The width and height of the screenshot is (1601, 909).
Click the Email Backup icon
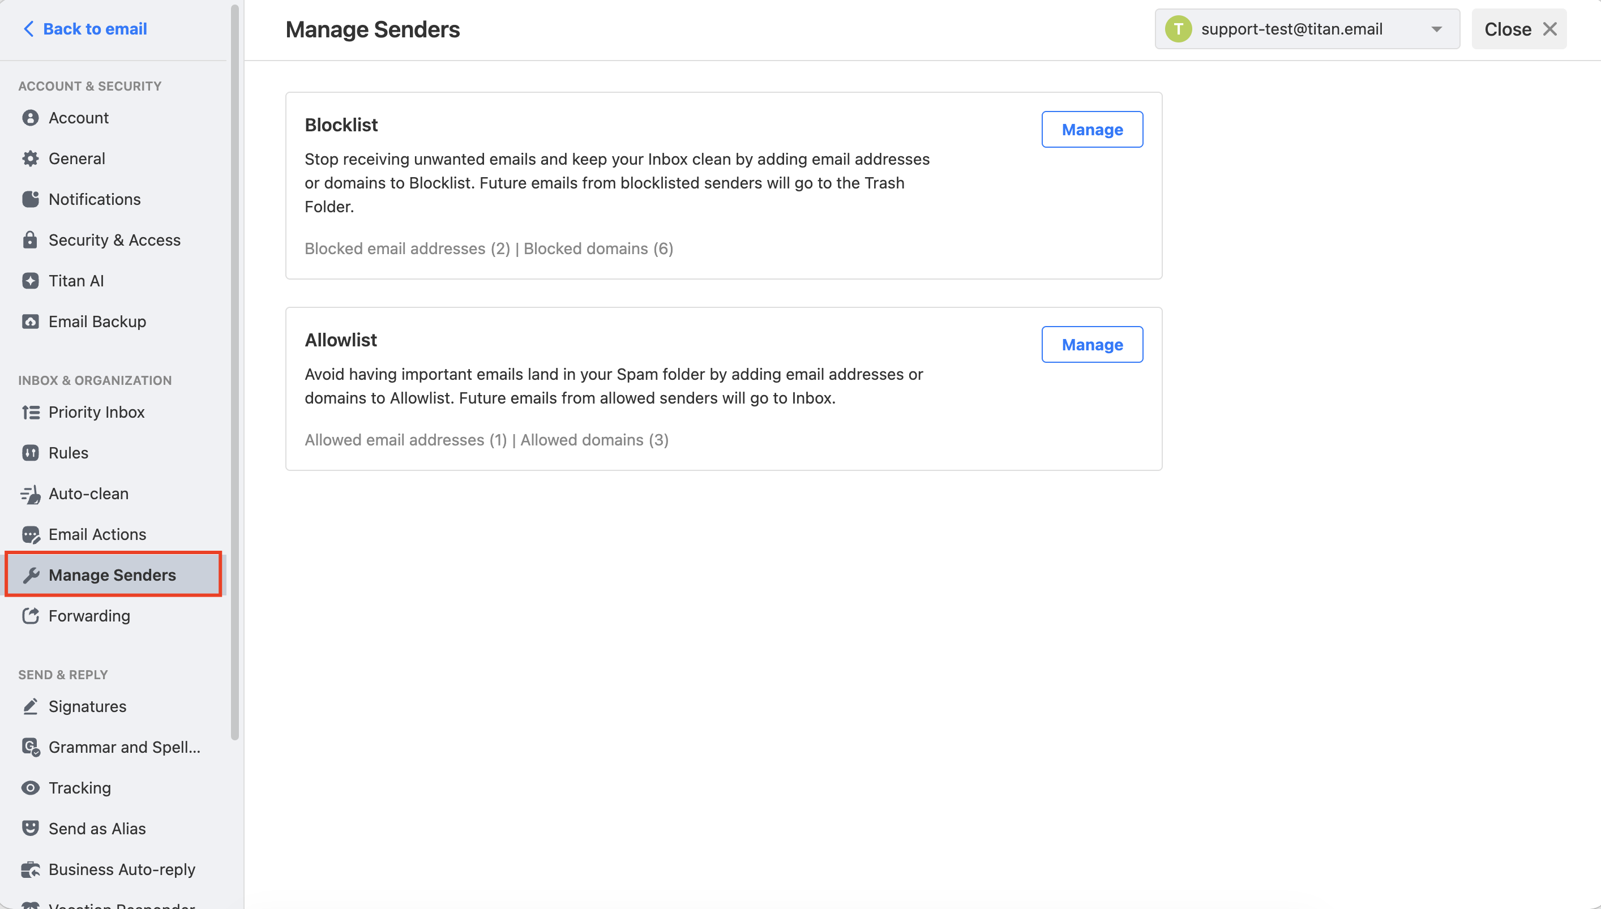[x=30, y=321]
